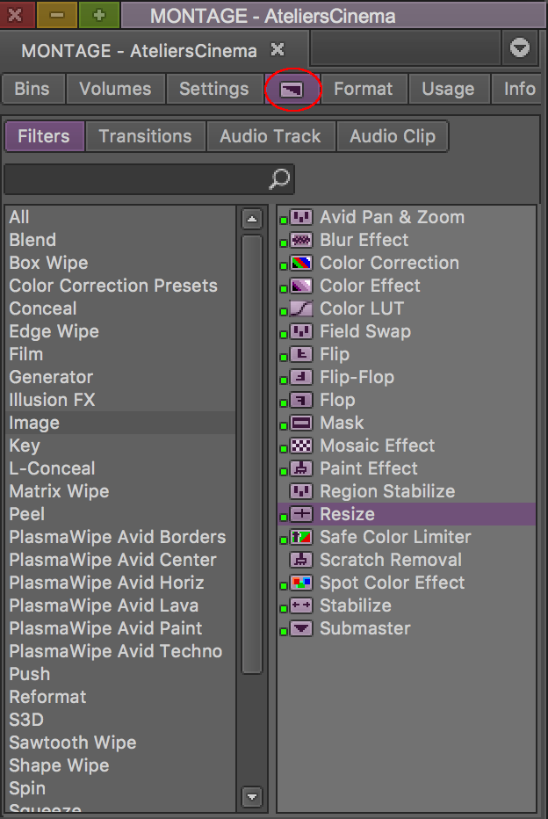Switch to Audio Track effects view
This screenshot has height=819, width=548.
(x=270, y=136)
